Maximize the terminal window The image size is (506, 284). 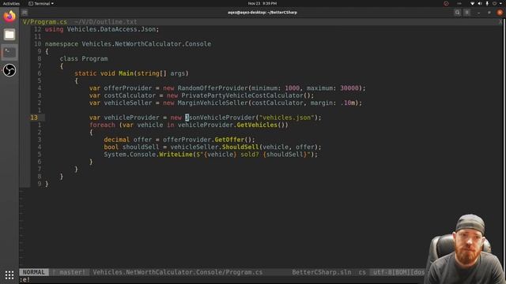pos(489,13)
